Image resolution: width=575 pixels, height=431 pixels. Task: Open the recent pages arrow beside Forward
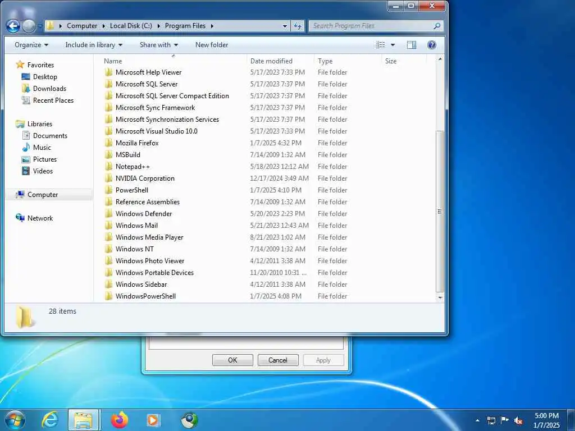[40, 26]
